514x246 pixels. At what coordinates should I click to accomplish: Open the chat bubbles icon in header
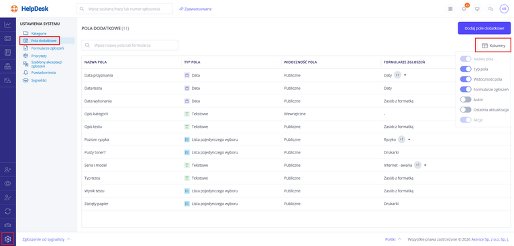pyautogui.click(x=491, y=9)
